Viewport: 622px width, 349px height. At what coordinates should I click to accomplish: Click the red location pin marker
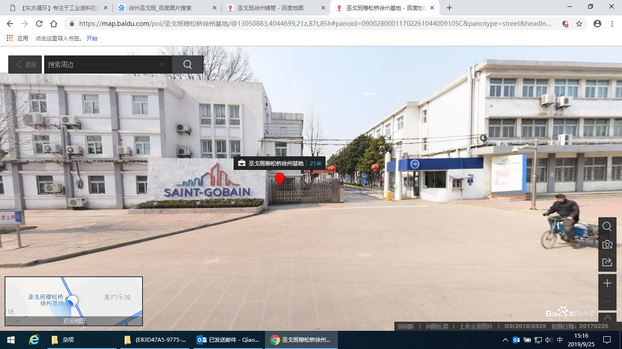[280, 179]
